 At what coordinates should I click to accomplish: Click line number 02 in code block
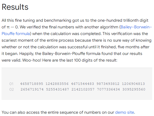coord(11,89)
